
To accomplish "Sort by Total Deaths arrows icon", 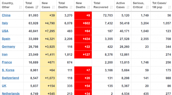I will [71, 7].
